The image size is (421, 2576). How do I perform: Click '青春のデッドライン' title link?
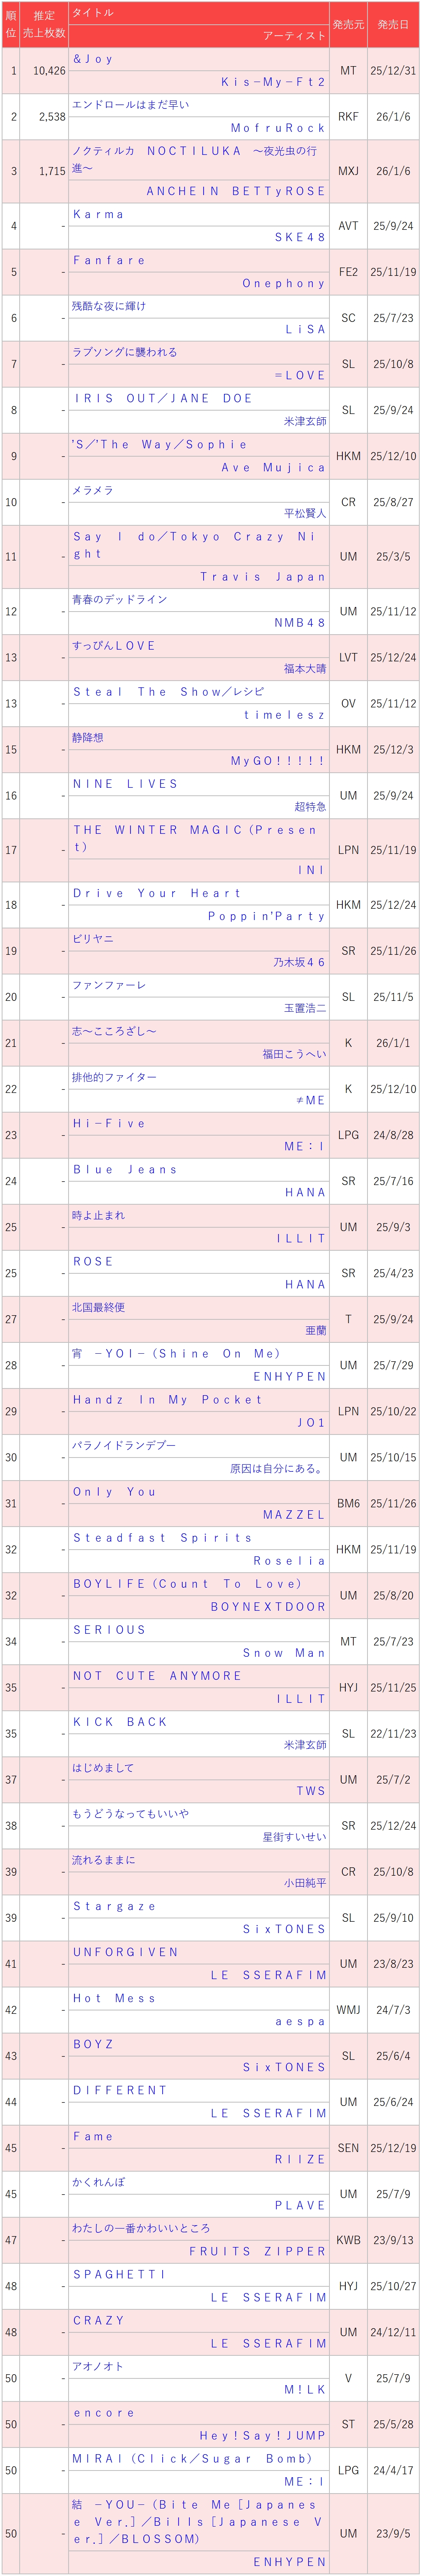tap(119, 599)
